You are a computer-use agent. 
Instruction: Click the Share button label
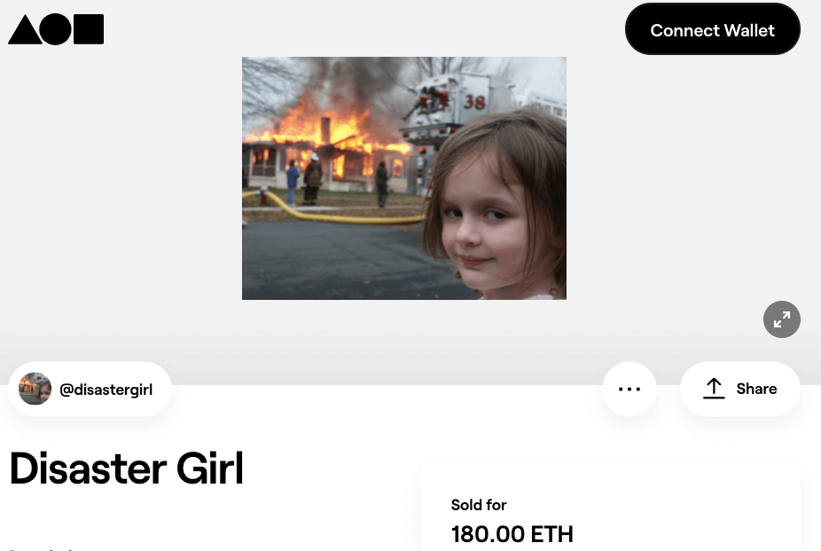pyautogui.click(x=756, y=389)
